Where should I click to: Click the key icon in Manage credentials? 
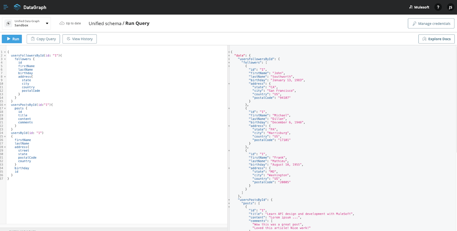[414, 24]
